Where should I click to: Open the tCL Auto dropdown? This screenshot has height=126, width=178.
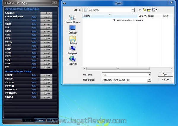(x=46, y=20)
